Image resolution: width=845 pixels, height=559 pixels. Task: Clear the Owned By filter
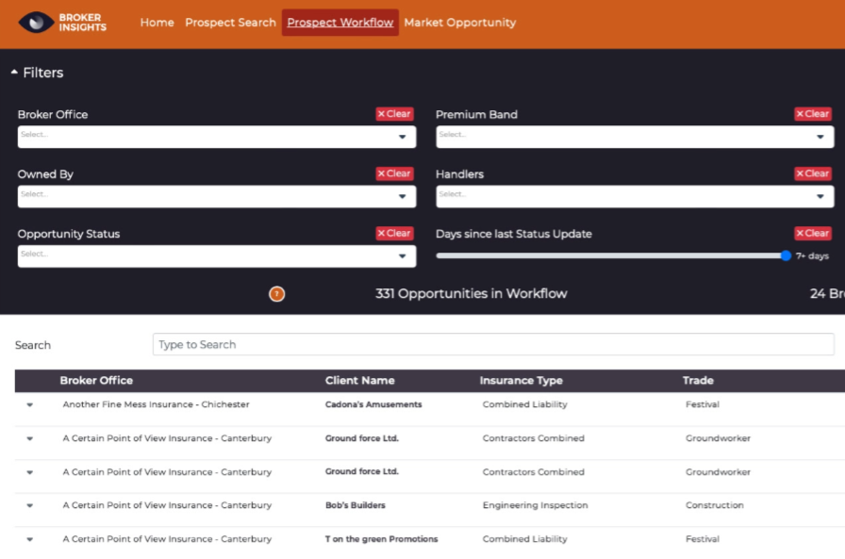point(394,173)
